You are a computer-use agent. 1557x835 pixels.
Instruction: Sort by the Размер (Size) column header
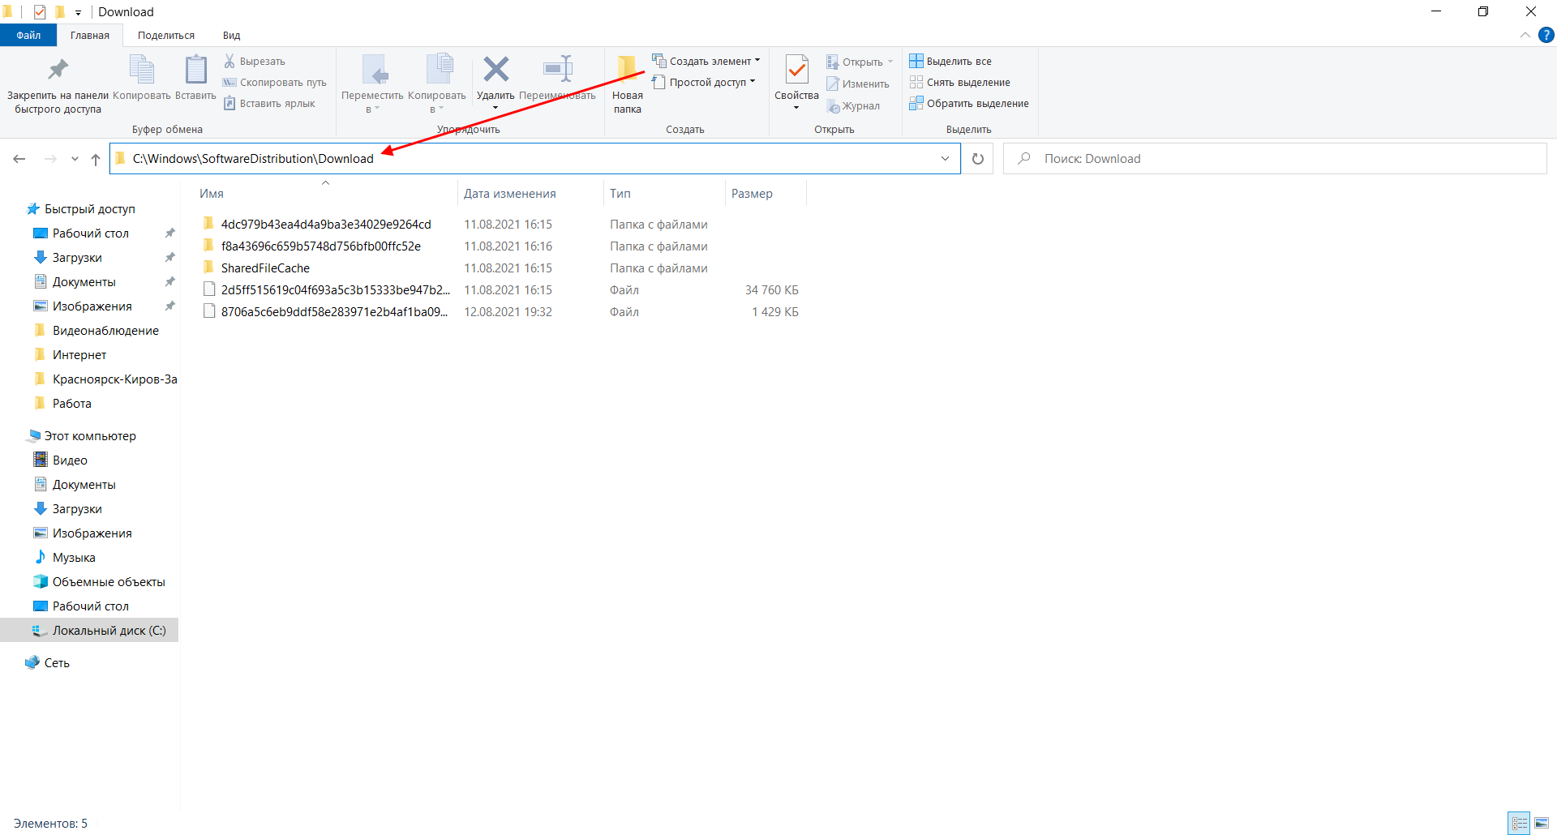pos(752,194)
